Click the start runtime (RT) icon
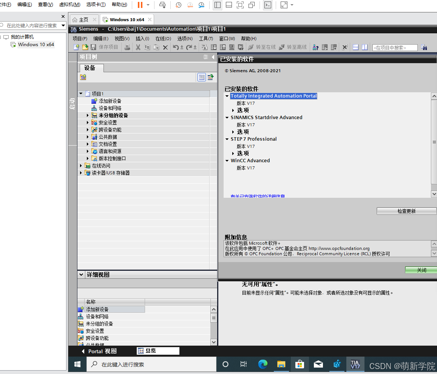The width and height of the screenshot is (437, 374). point(241,47)
